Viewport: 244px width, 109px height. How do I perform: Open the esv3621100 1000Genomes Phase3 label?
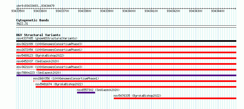49,67
